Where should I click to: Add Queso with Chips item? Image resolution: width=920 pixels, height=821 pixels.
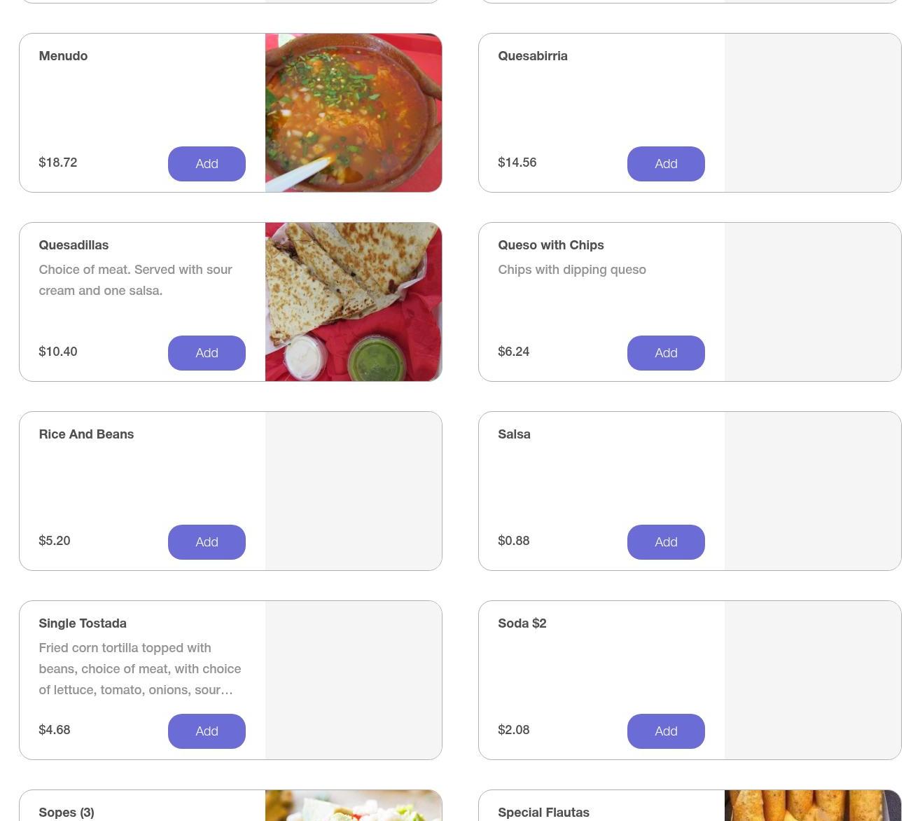click(x=666, y=353)
